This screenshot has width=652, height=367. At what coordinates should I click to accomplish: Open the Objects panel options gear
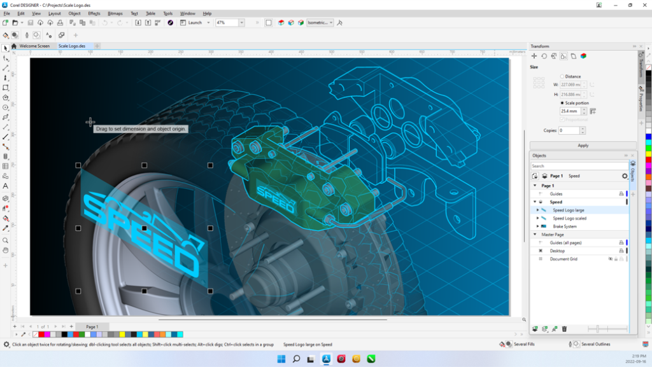point(624,176)
